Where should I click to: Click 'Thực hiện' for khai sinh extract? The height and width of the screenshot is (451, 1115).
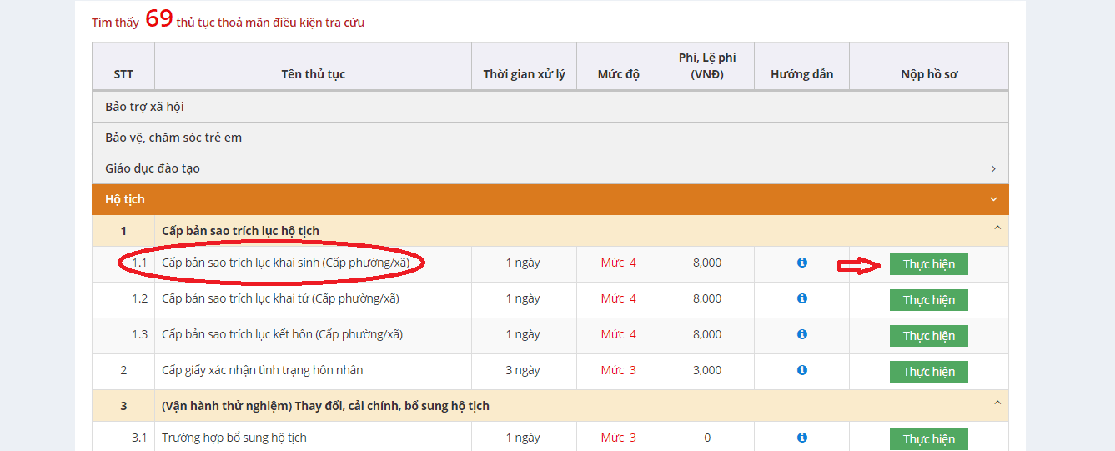tap(928, 264)
